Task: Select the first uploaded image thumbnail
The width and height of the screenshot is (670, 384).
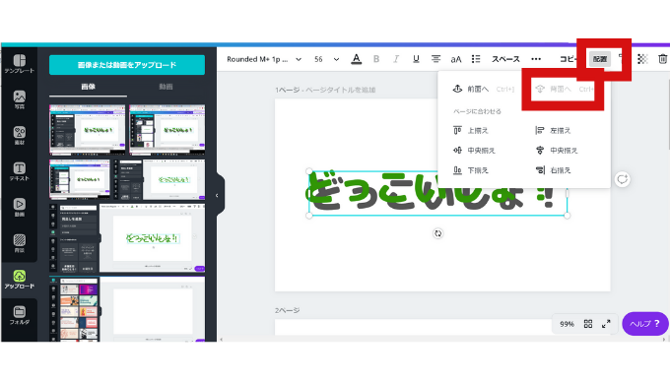Action: tap(88, 130)
